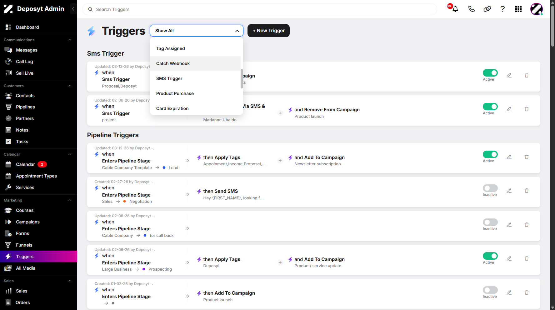The image size is (555, 310).
Task: Open the apps grid icon
Action: coord(518,9)
